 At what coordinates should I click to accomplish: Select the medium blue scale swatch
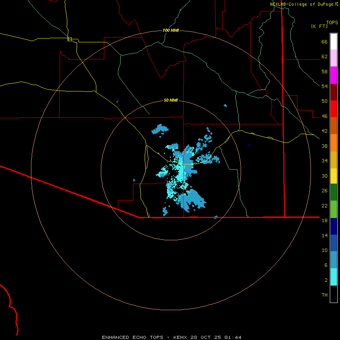[x=334, y=243]
